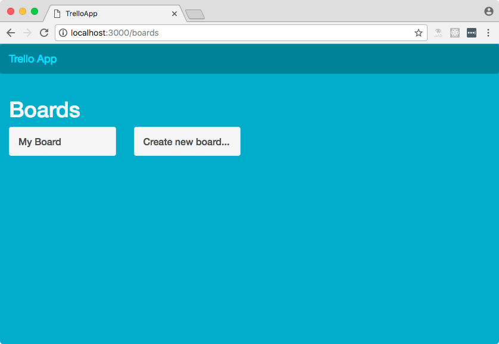Bookmark this page with the star icon
Screen dimensions: 499x344
pos(419,33)
